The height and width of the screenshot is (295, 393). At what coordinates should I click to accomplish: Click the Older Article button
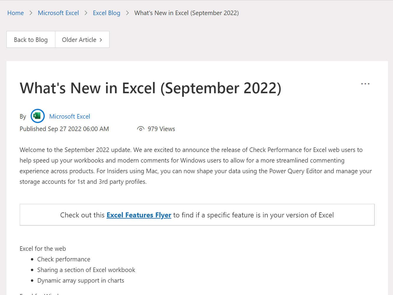pos(82,39)
